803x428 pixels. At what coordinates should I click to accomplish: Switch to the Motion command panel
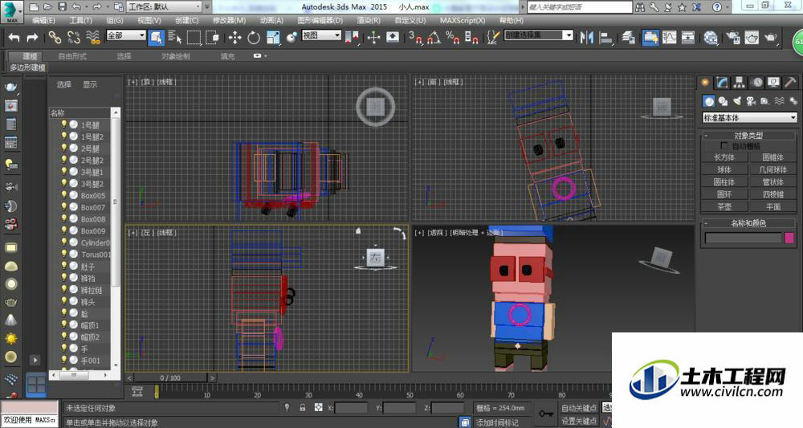(x=756, y=83)
